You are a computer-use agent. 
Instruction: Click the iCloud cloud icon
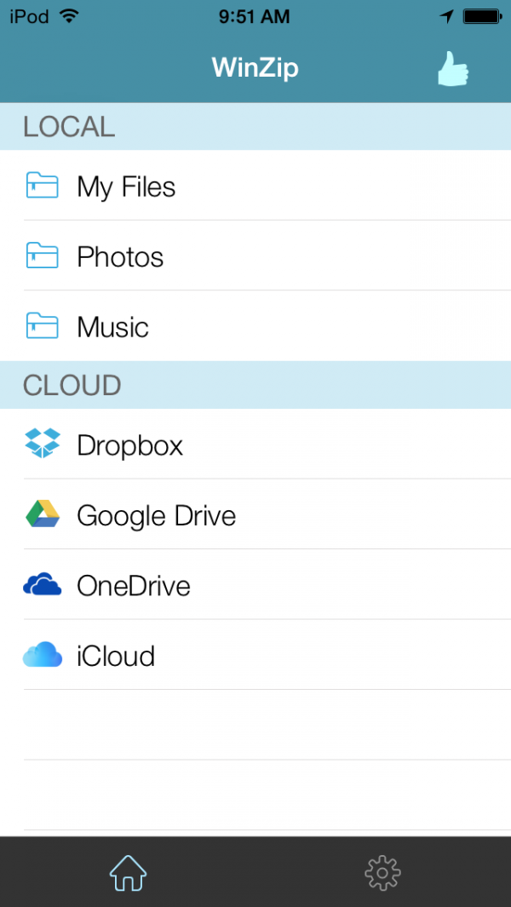43,655
